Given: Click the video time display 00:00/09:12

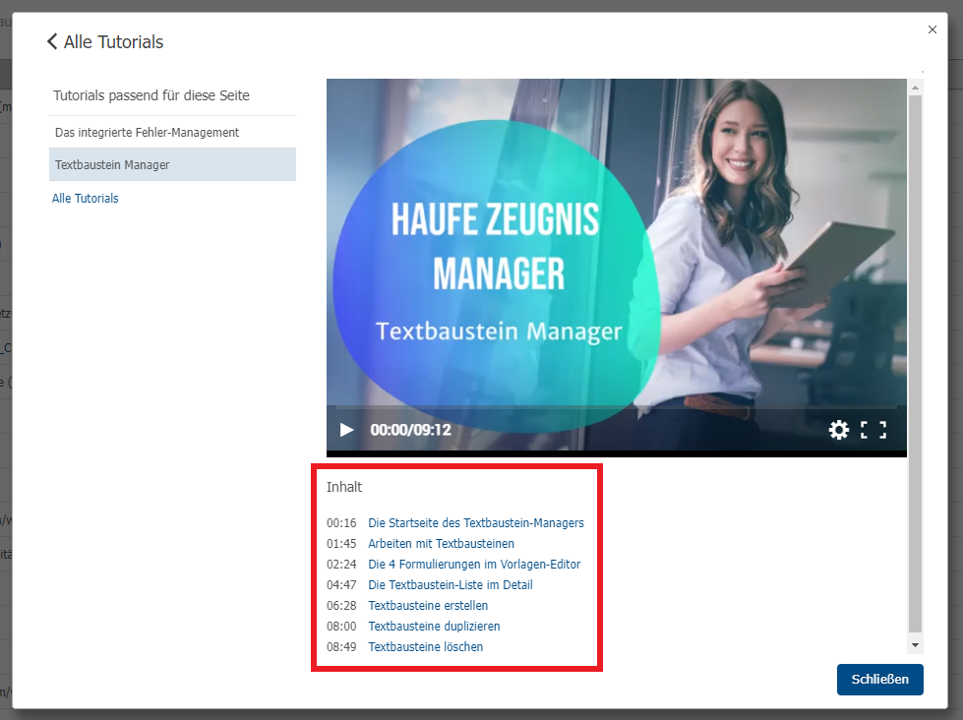Looking at the screenshot, I should coord(411,430).
